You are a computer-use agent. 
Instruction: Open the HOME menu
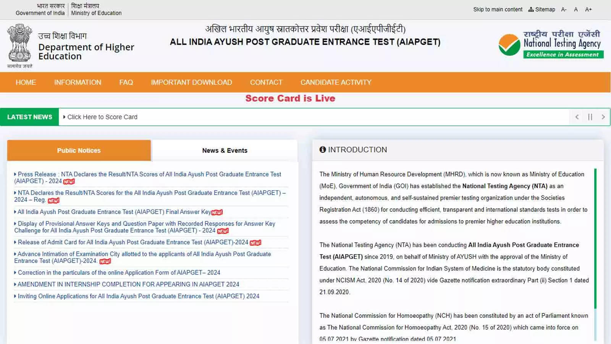pyautogui.click(x=26, y=82)
